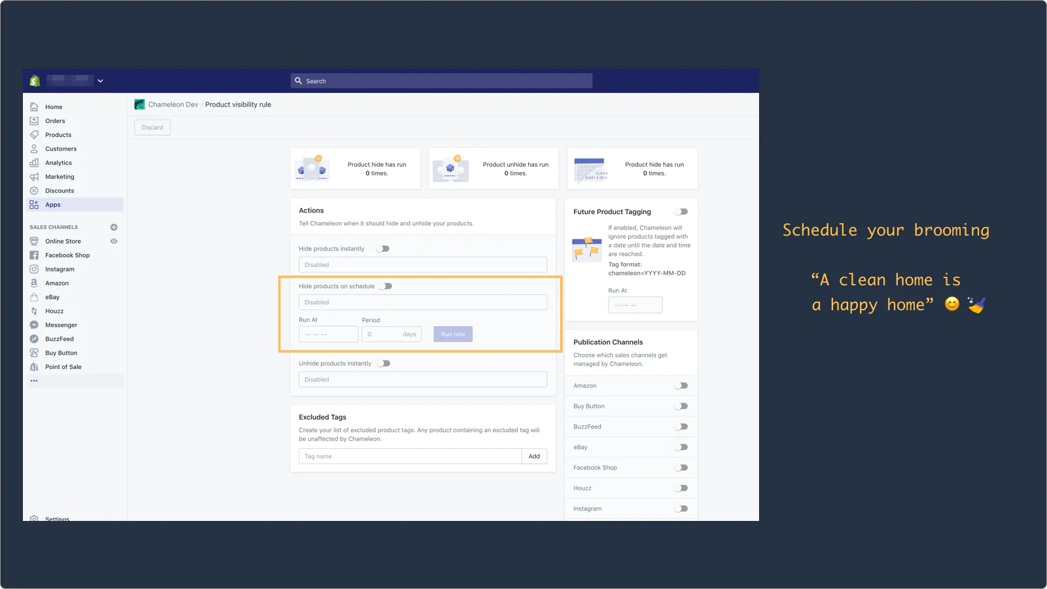Toggle BuzzFeed publication channel switch
This screenshot has width=1047, height=589.
(682, 427)
